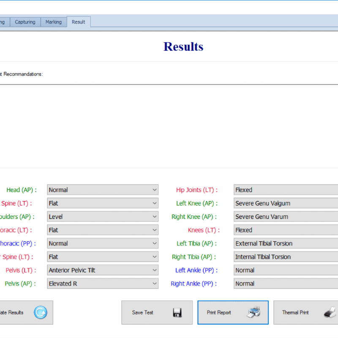Switch to the Capturing tab
This screenshot has width=338, height=338.
(25, 22)
